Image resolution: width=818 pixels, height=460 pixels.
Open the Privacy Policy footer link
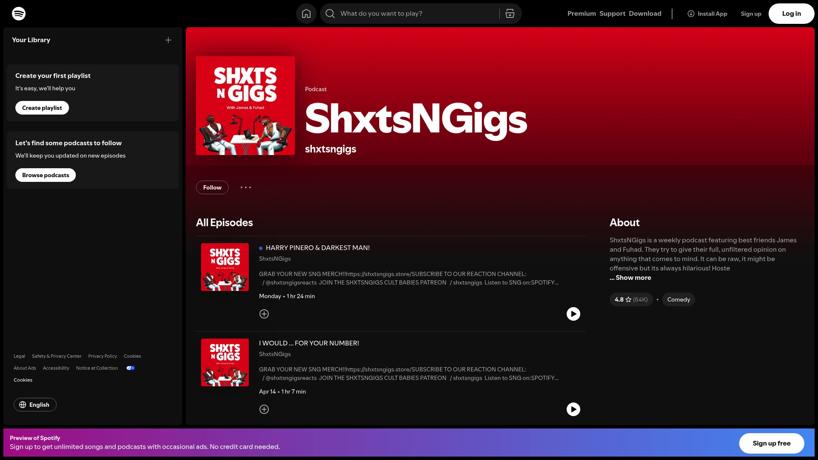coord(102,356)
